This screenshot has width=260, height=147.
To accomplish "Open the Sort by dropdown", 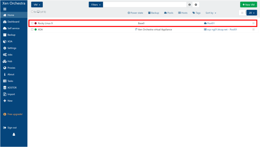I will coord(211,13).
